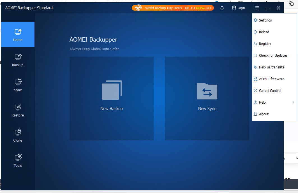Click the New Backup tile

[112, 98]
